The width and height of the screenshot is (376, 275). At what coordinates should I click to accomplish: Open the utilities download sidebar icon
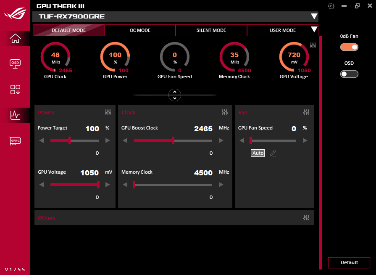[15, 89]
